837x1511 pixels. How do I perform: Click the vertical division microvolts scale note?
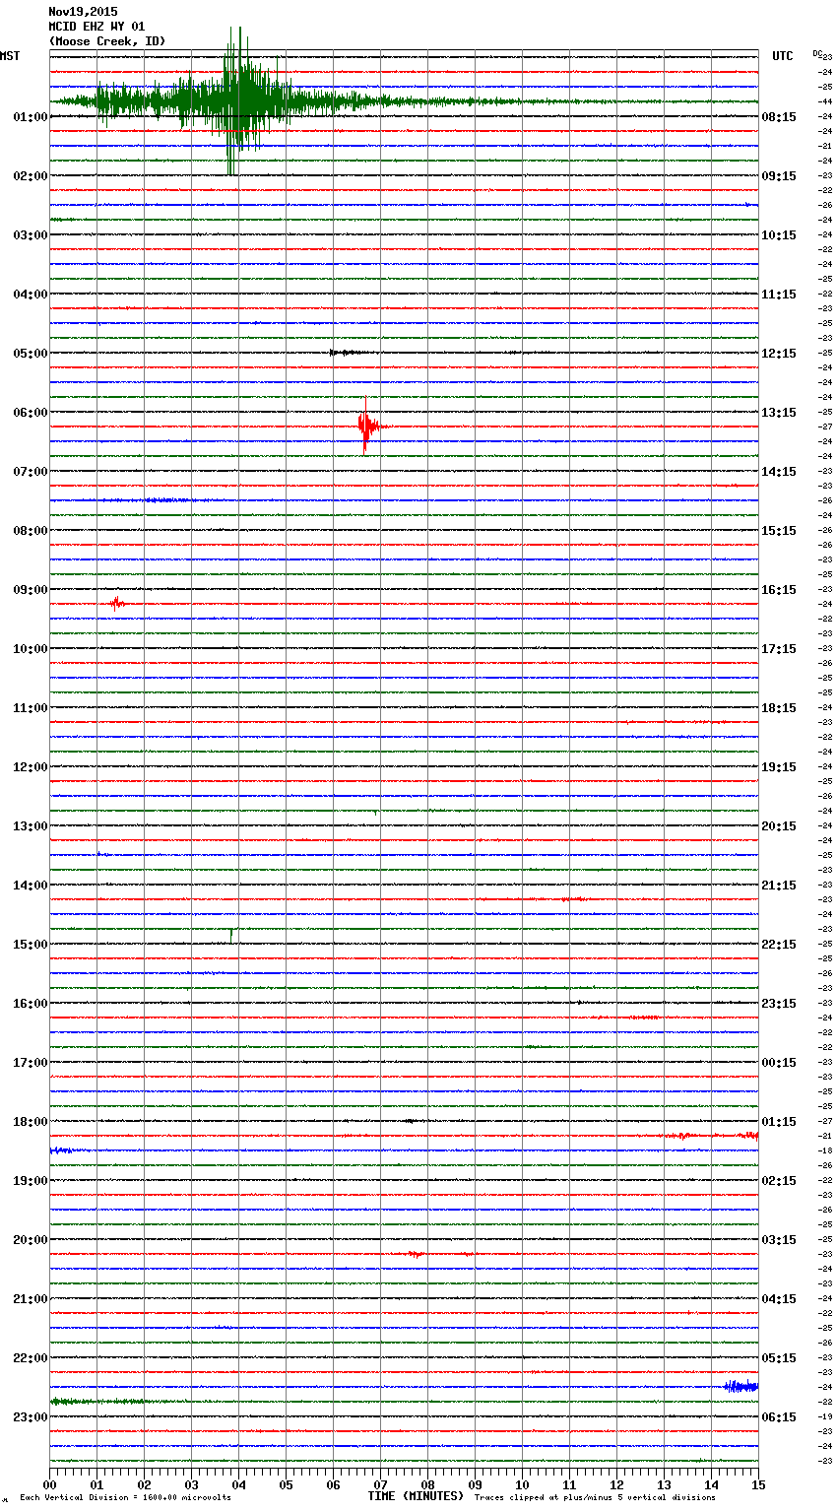[x=125, y=1498]
